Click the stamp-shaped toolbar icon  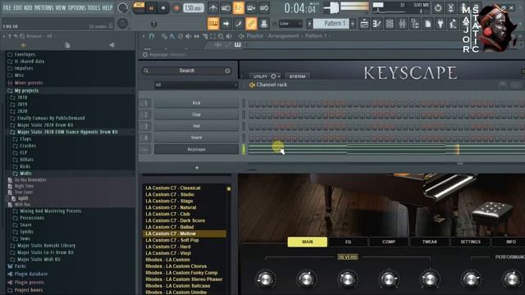pyautogui.click(x=264, y=24)
